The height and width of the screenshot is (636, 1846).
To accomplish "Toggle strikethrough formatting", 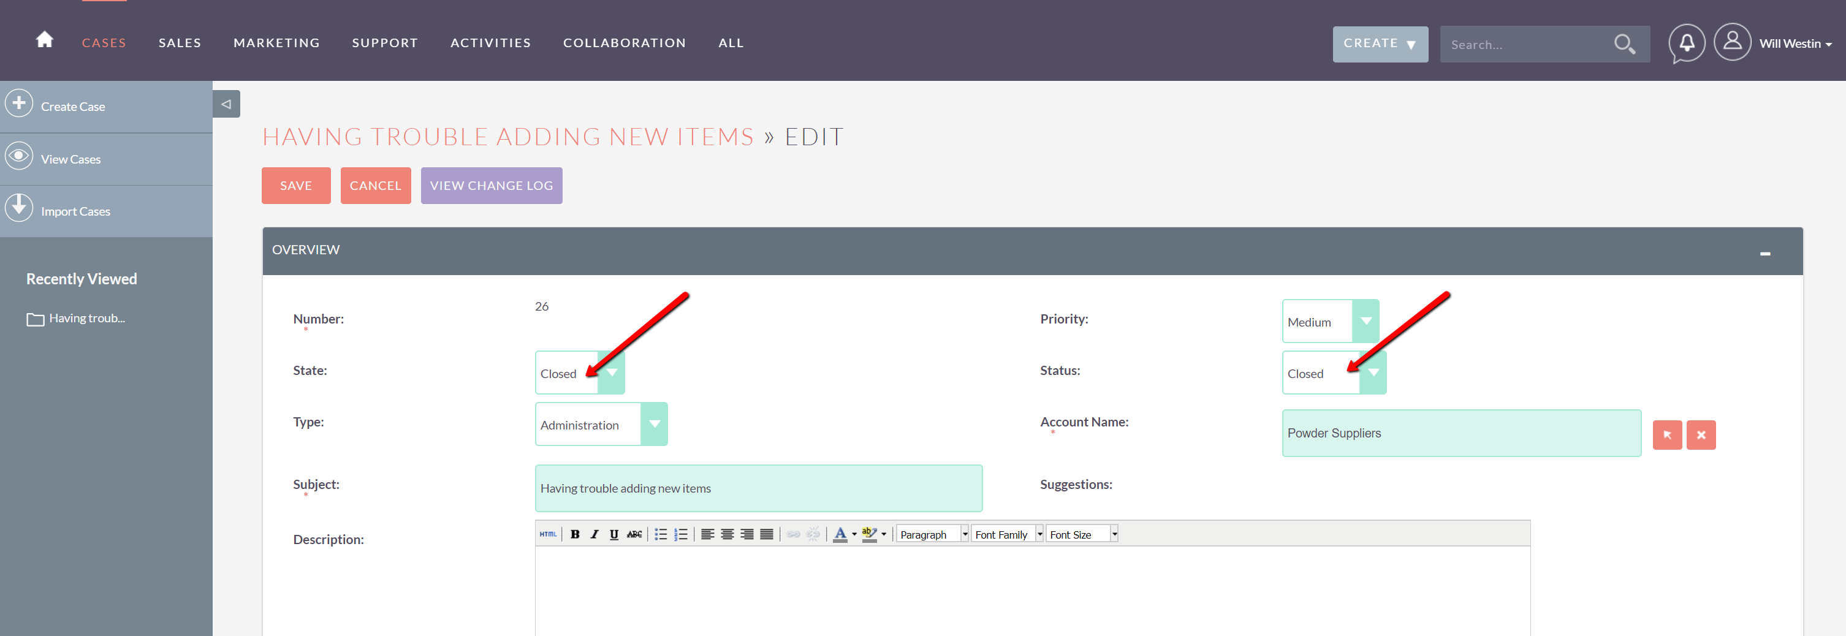I will 634,534.
